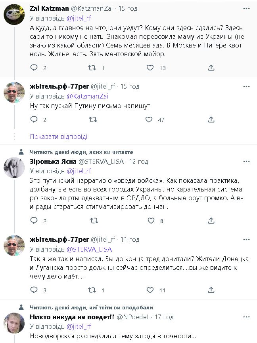Reply to Zai Katzman's tweet
257x343 pixels.
coord(34,68)
